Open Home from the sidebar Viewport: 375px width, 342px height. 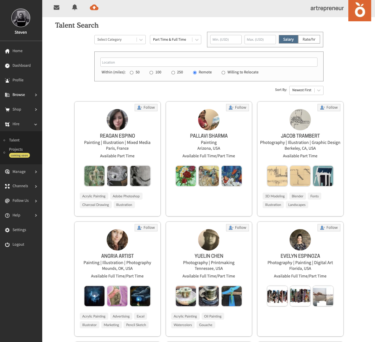point(17,51)
